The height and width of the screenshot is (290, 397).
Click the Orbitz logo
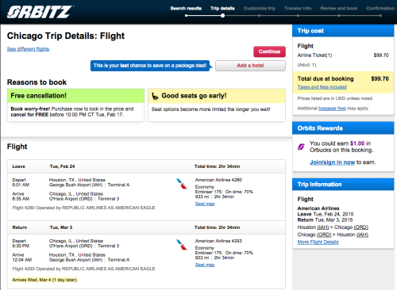pyautogui.click(x=39, y=12)
